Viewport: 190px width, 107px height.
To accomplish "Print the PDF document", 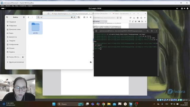I will click(x=139, y=21).
